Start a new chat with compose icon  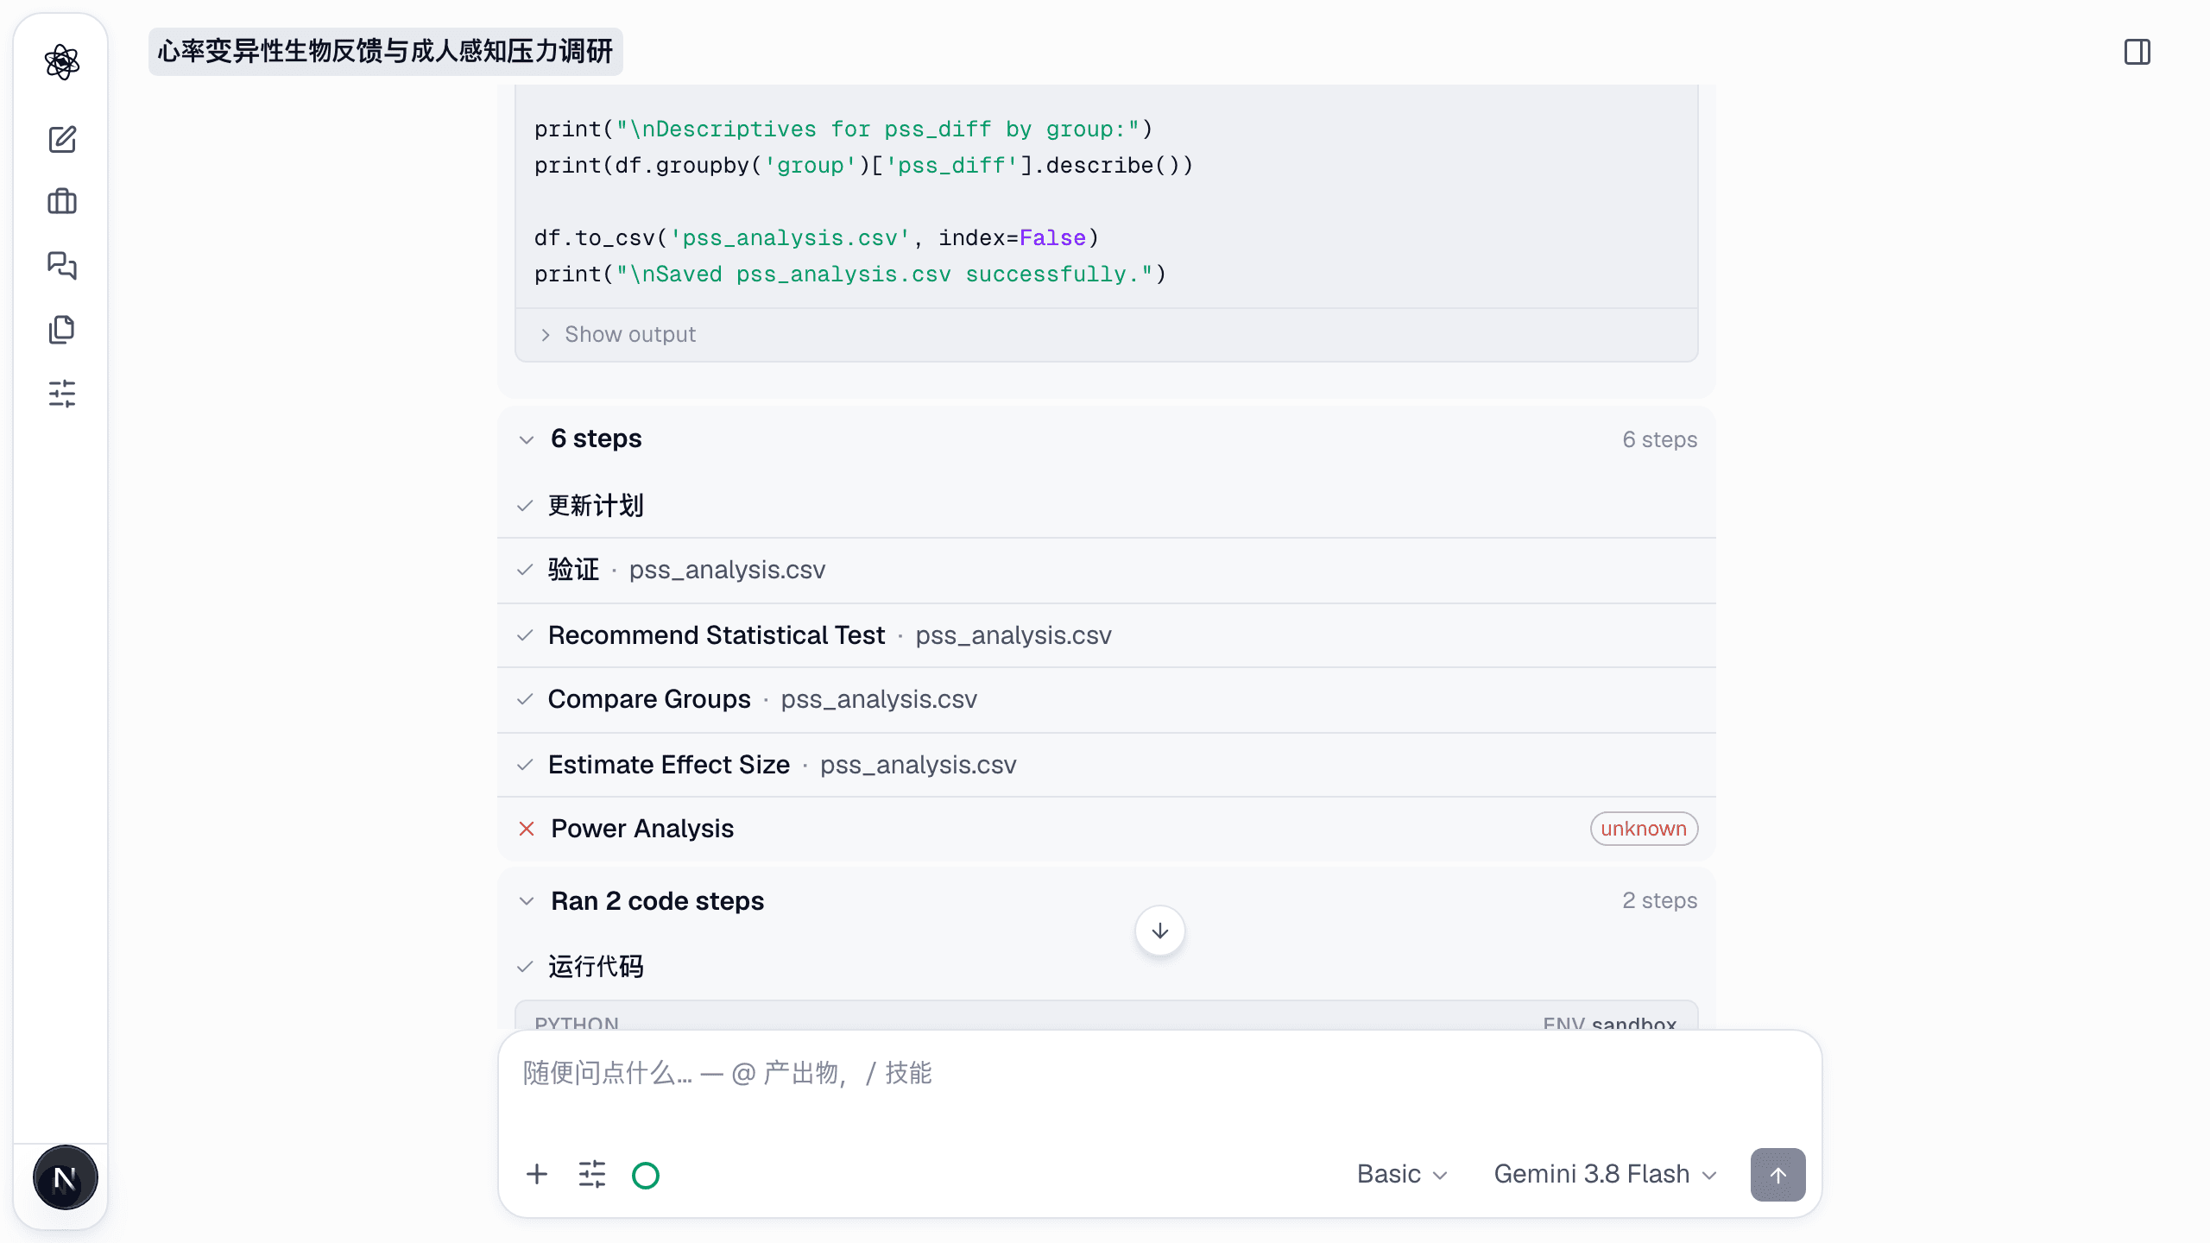(62, 139)
